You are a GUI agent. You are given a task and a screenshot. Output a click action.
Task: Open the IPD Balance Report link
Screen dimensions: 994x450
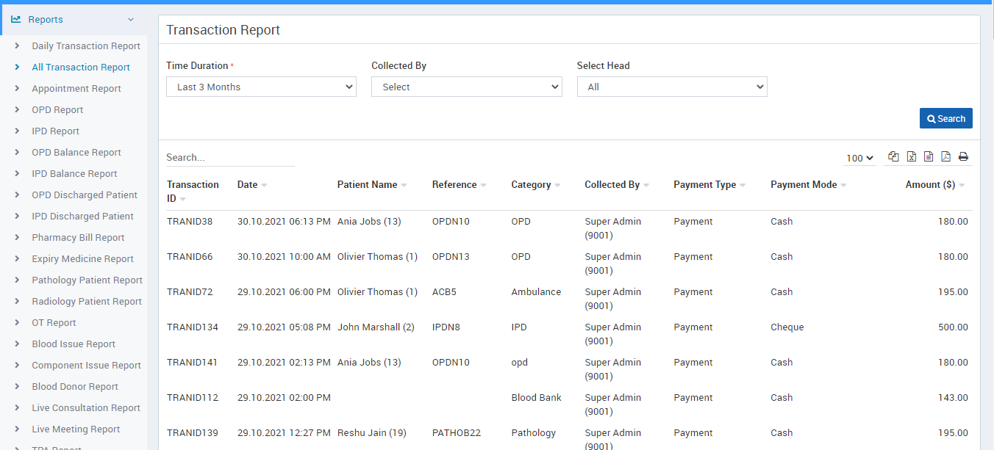pos(74,174)
